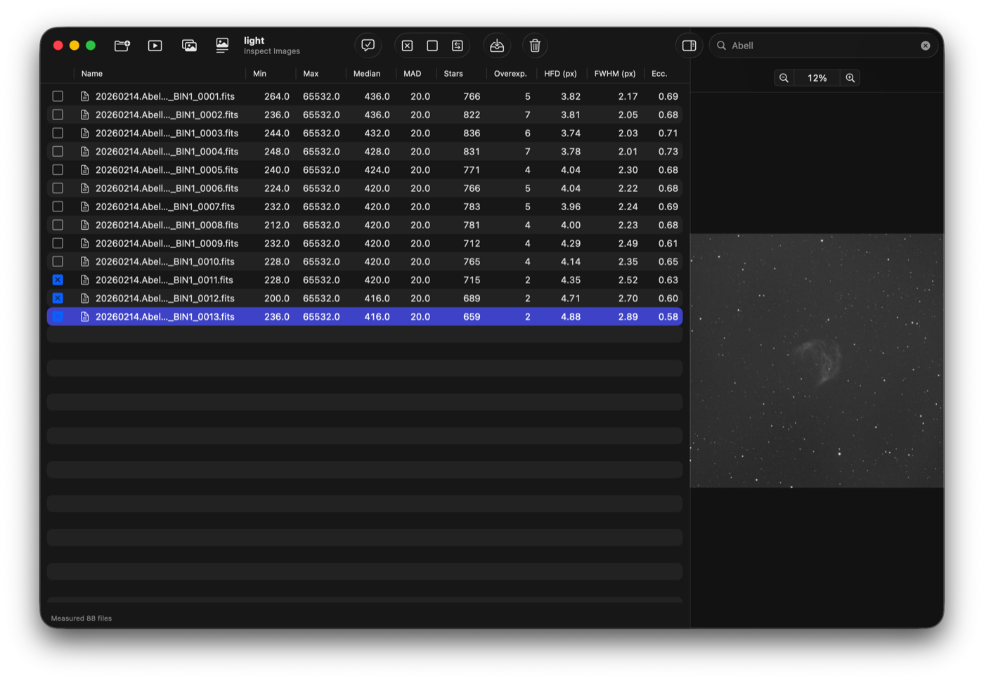
Task: Click the mark-all X box icon
Action: point(407,46)
